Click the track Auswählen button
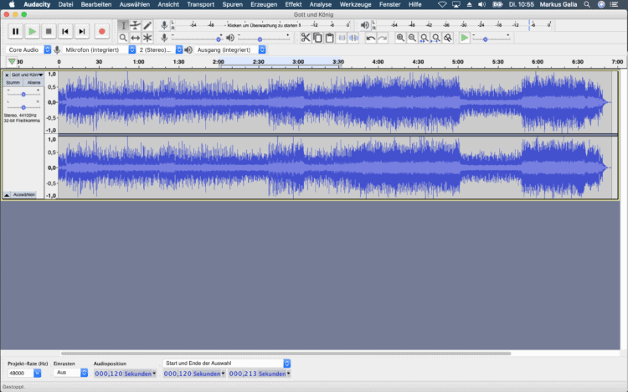 click(23, 195)
